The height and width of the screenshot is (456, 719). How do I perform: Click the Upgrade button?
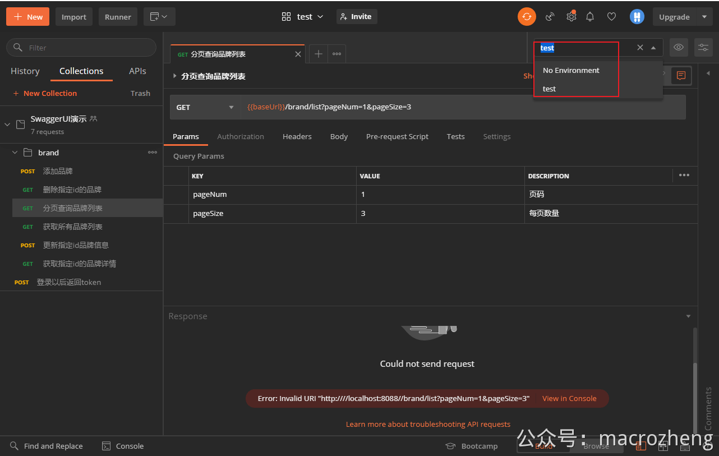tap(674, 17)
